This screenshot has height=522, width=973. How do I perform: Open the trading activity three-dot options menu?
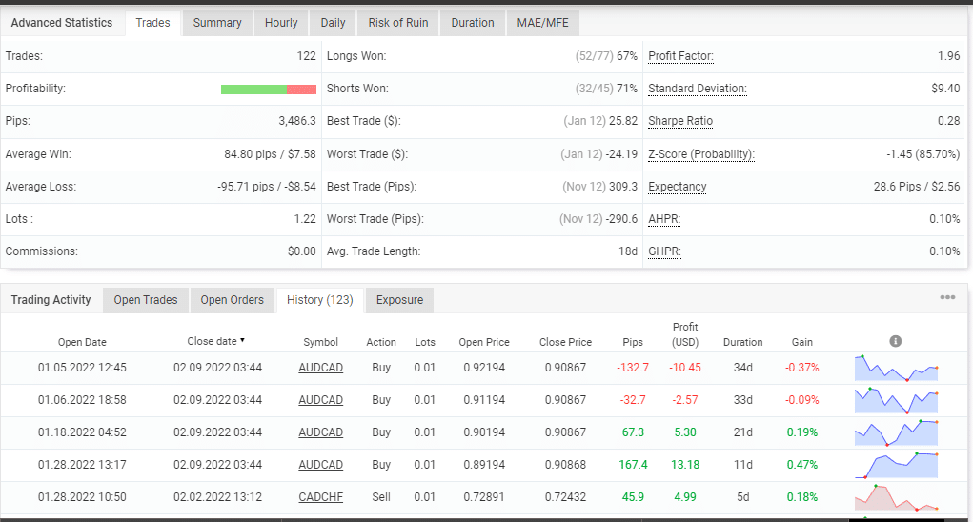(946, 297)
